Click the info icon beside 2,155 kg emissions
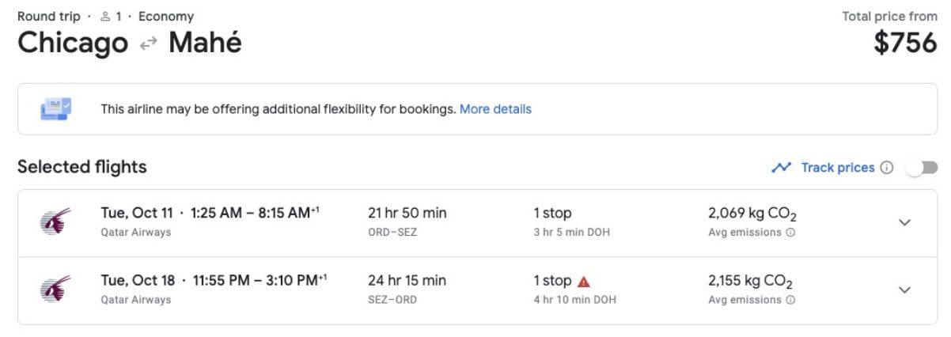Viewport: 951px width, 337px height. (790, 300)
